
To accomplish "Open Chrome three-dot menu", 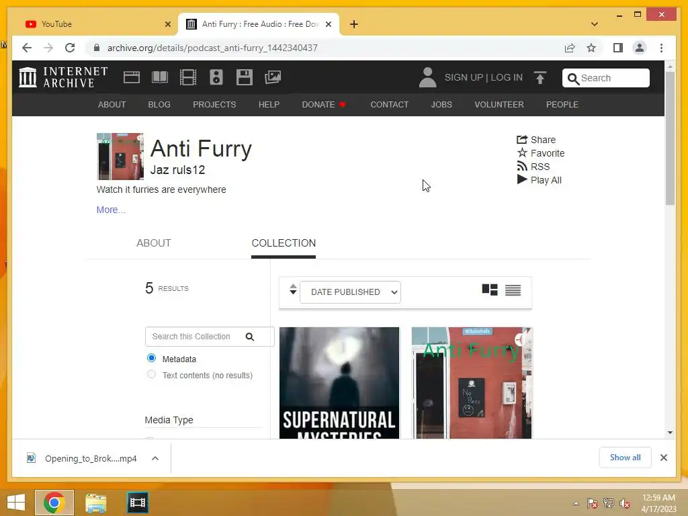I will pos(661,48).
